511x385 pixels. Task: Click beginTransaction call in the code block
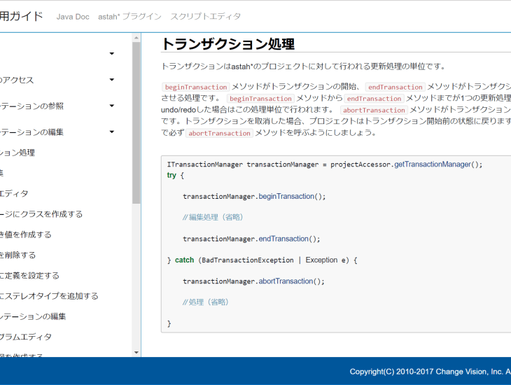[286, 196]
